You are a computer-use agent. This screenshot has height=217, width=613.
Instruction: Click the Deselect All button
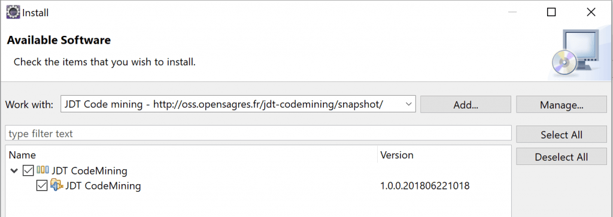pos(562,157)
